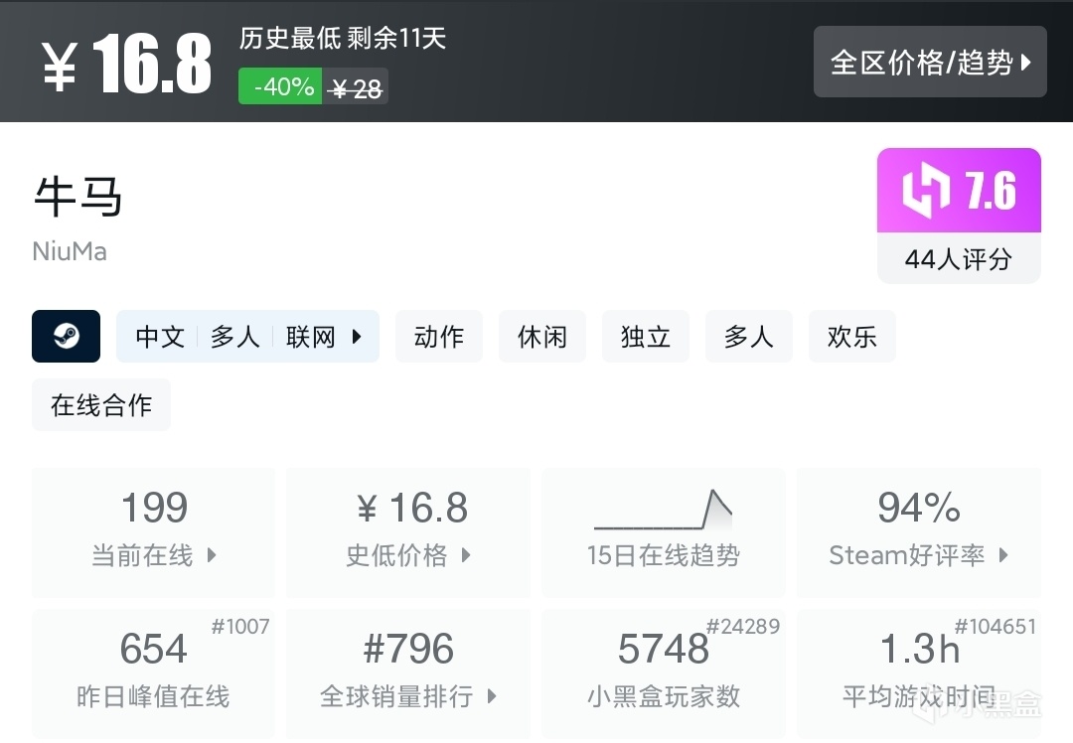Select the 独立 genre tag
This screenshot has height=743, width=1073.
pyautogui.click(x=646, y=337)
